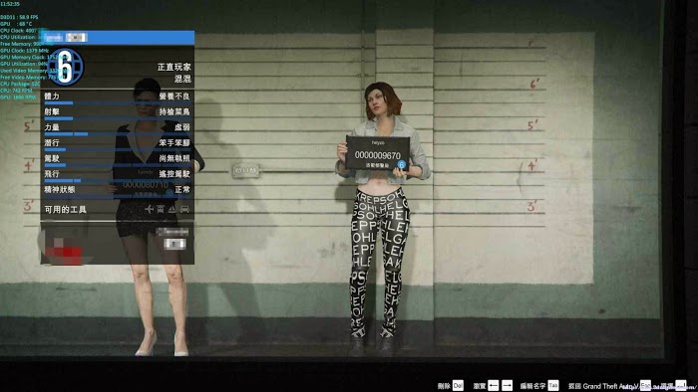The height and width of the screenshot is (392, 698).
Task: Click the blue rank 6 badge on the placard
Action: tap(402, 165)
